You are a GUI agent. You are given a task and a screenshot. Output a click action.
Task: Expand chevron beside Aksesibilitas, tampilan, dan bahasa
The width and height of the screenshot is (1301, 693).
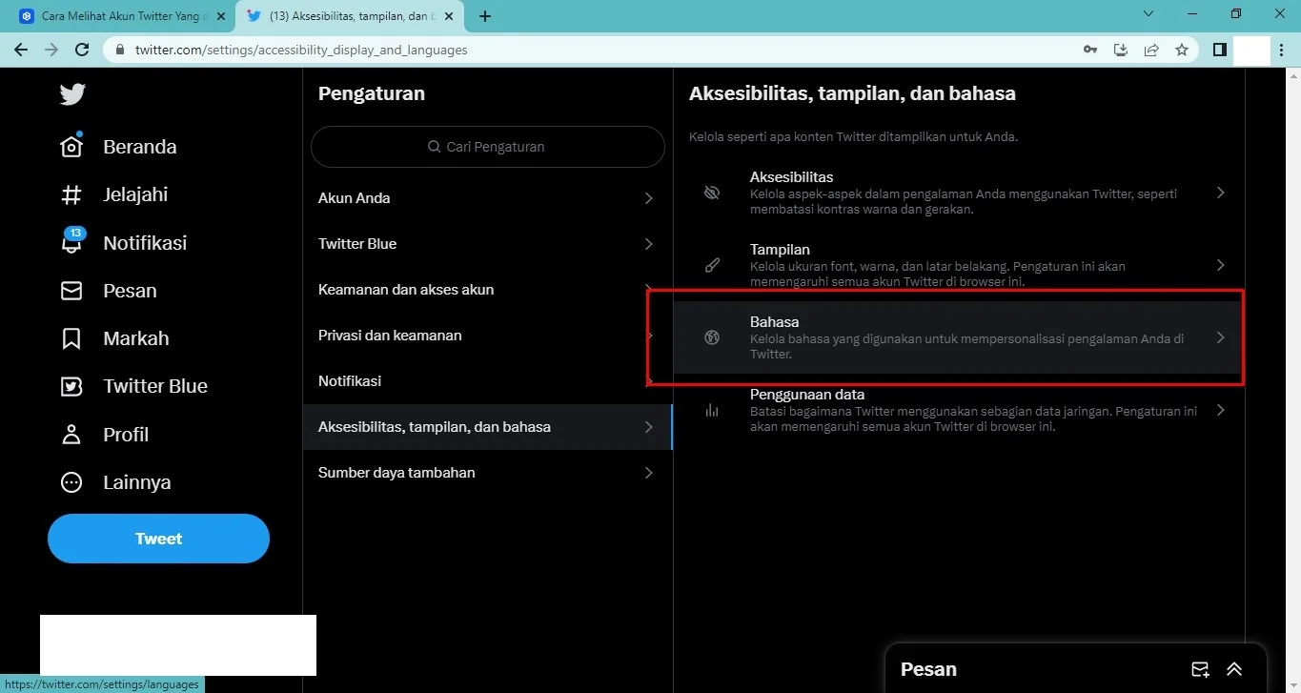point(648,427)
